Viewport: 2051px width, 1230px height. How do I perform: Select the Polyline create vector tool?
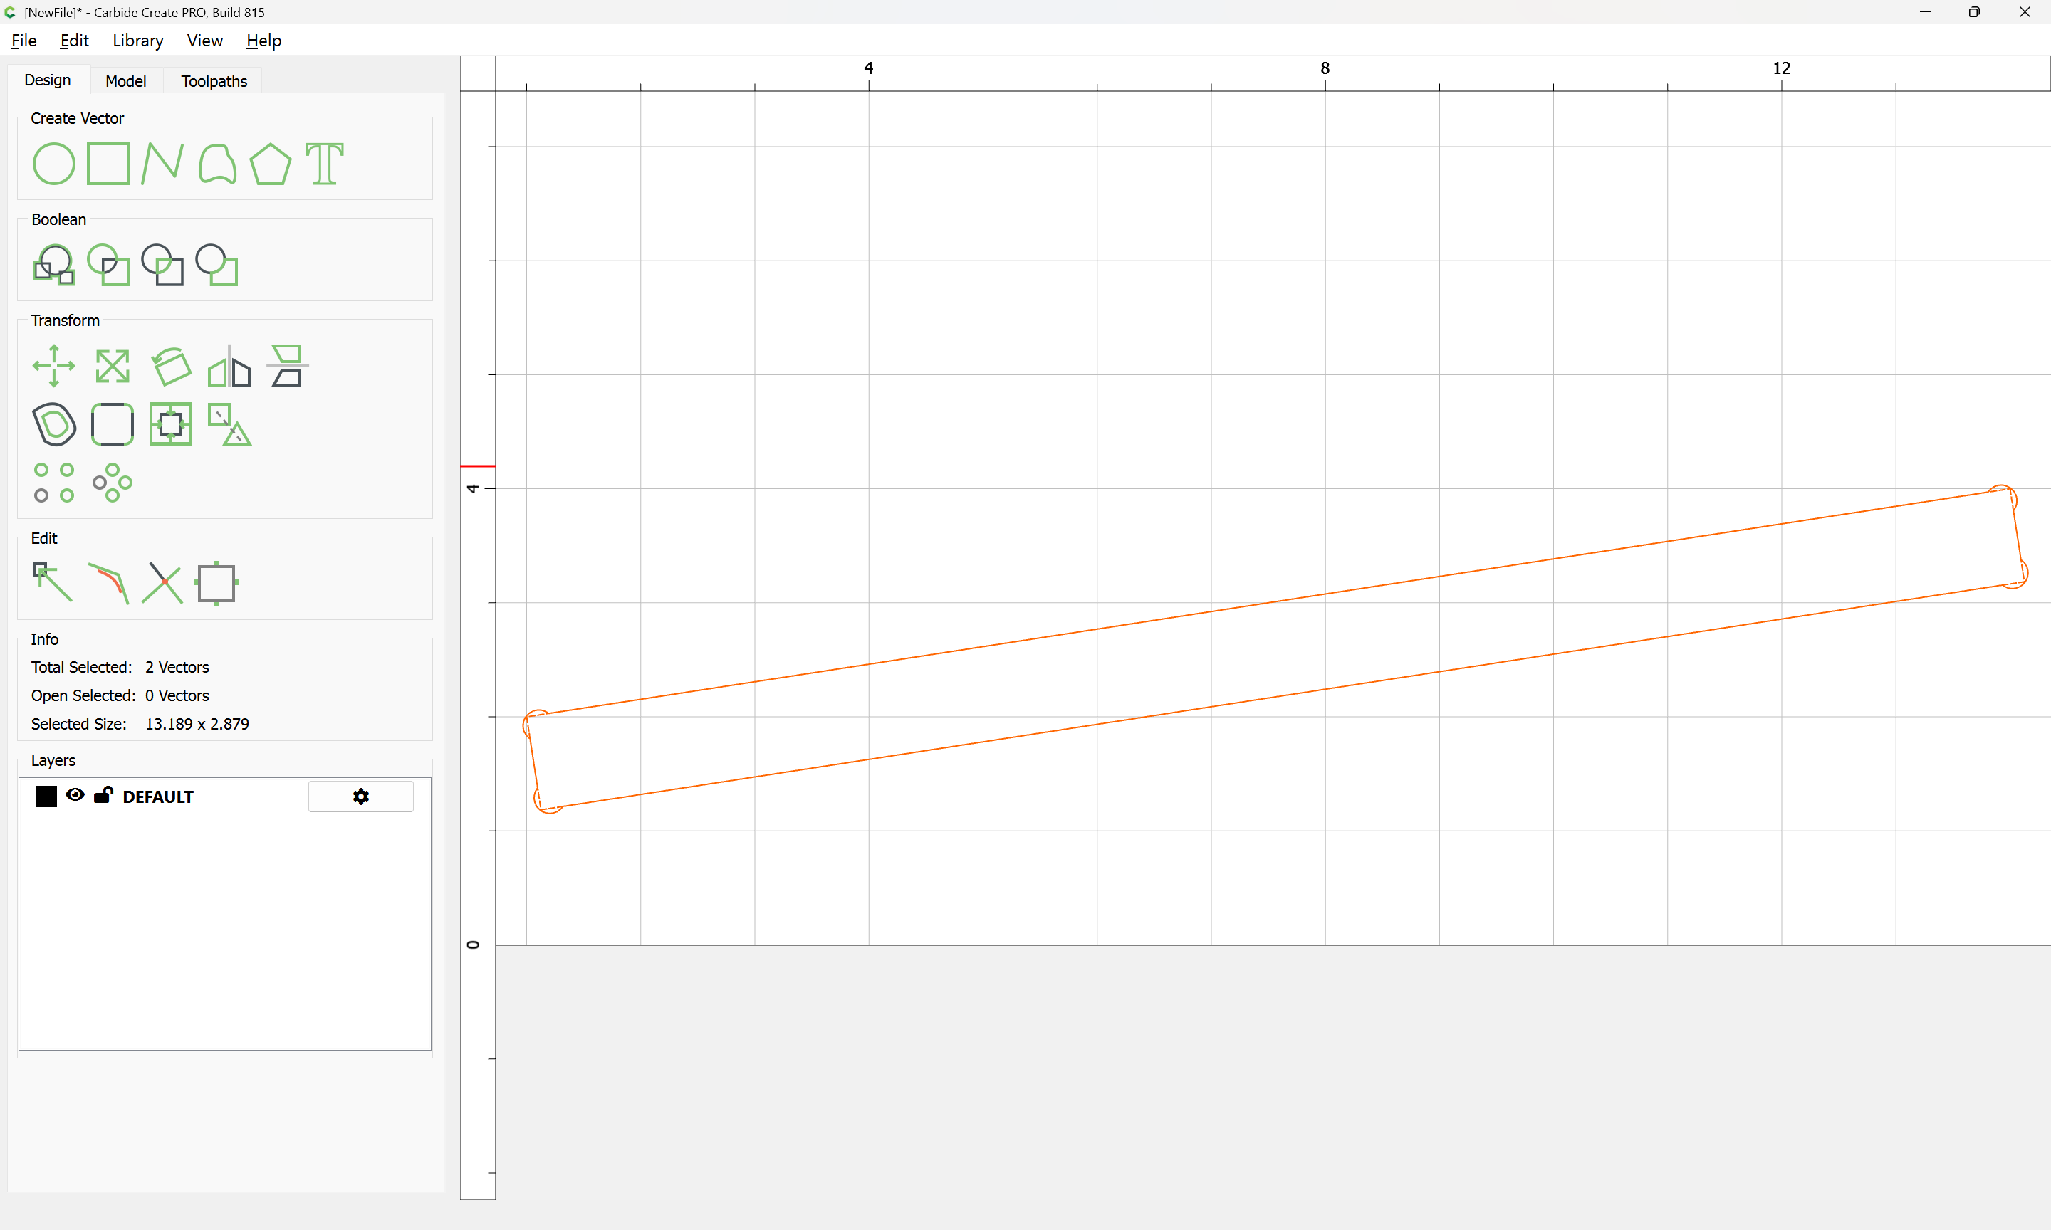click(x=162, y=163)
